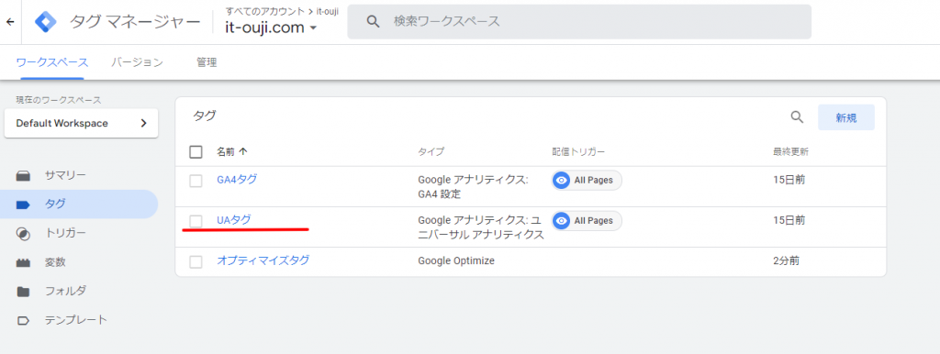
Task: Click All Pages trigger chip for UAタグ
Action: [587, 221]
